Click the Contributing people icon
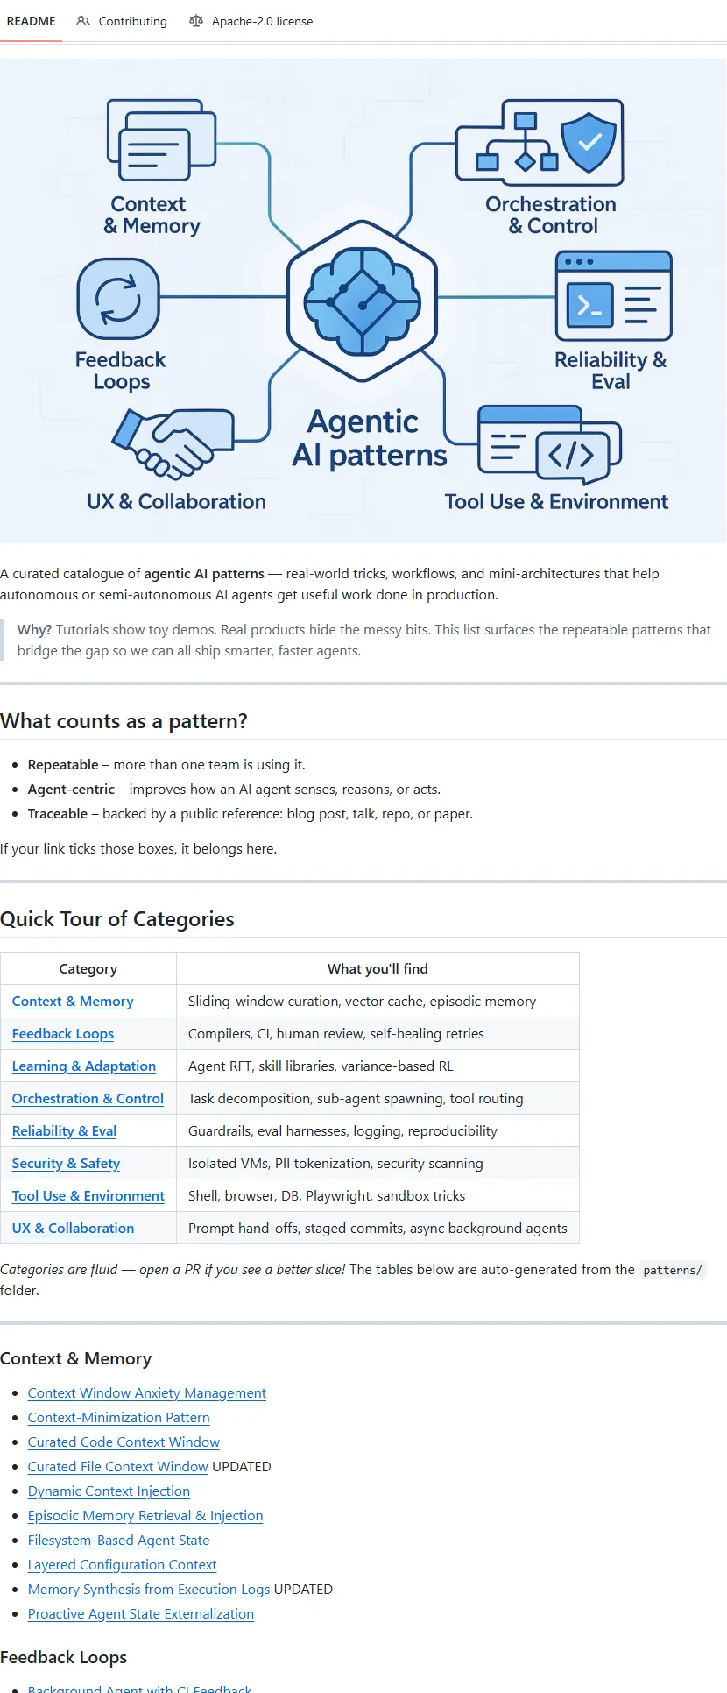The width and height of the screenshot is (727, 1693). pyautogui.click(x=83, y=21)
